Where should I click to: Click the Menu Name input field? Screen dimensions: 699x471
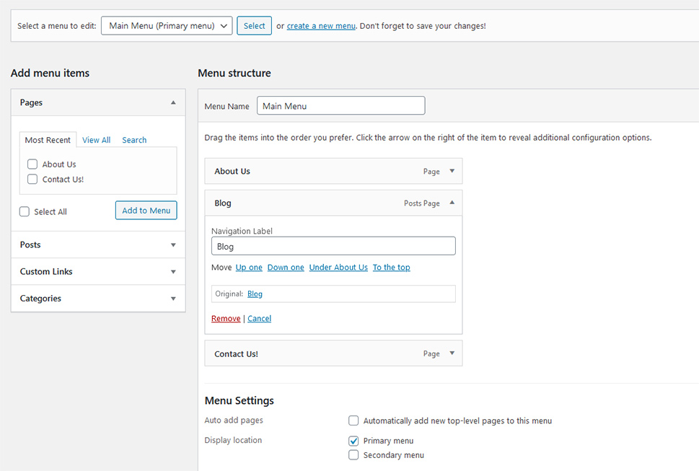click(x=341, y=105)
